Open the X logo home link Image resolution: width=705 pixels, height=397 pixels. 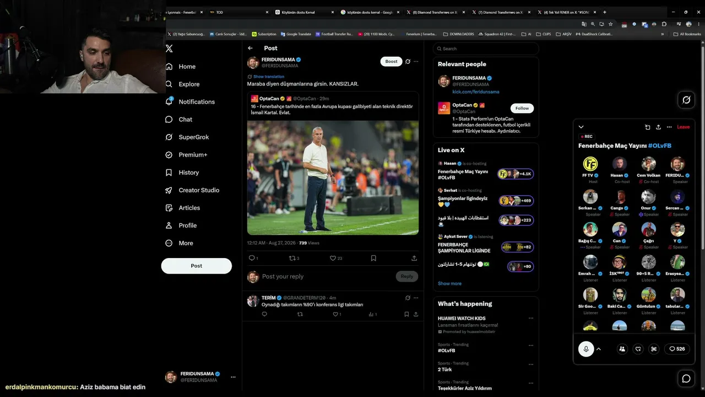tap(169, 49)
